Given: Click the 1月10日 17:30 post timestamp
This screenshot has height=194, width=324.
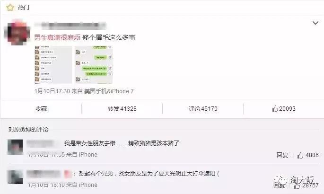Looking at the screenshot, I should click(52, 91).
